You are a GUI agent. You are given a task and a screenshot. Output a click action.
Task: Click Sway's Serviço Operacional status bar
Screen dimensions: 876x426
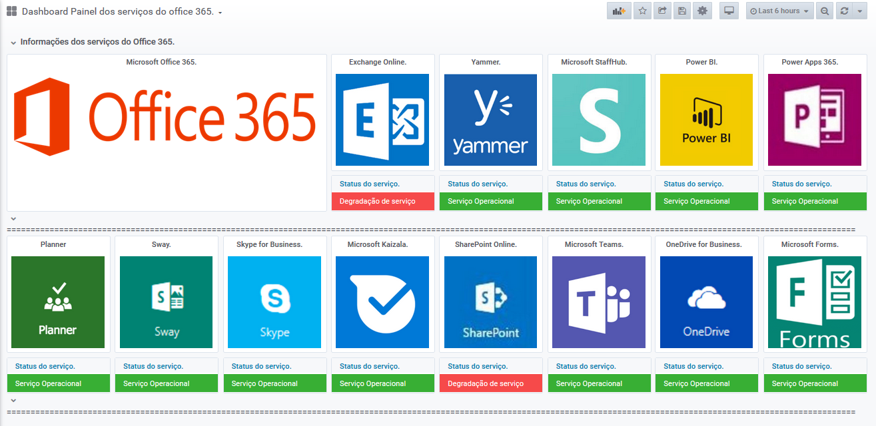tap(167, 383)
